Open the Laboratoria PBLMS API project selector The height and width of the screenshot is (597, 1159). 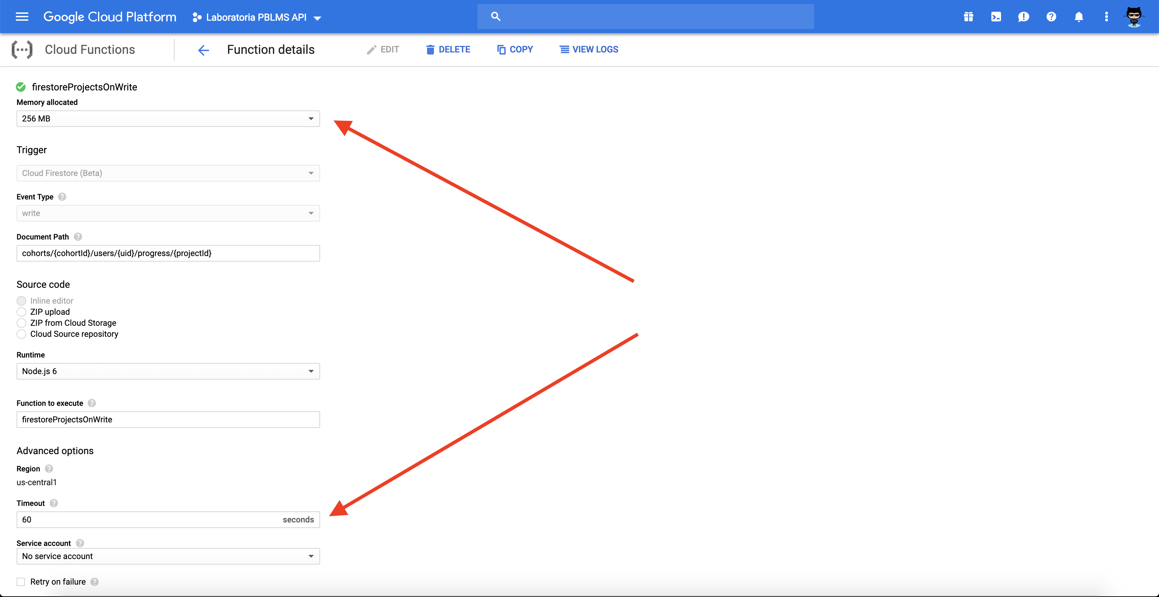pyautogui.click(x=256, y=18)
